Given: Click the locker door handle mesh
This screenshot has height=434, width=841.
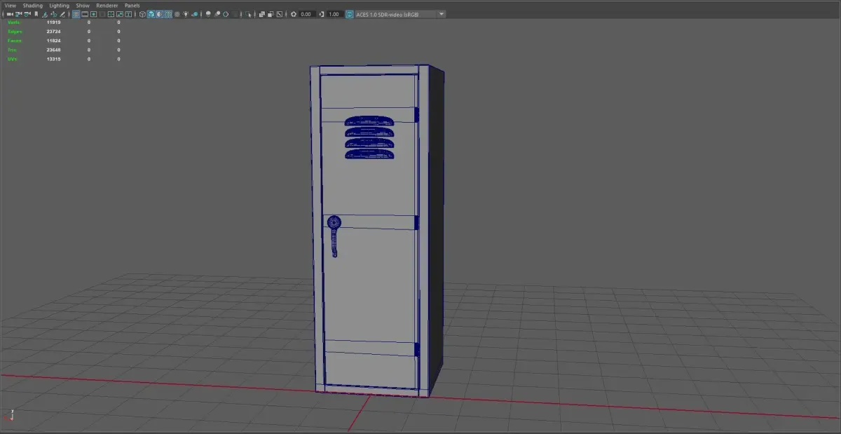Looking at the screenshot, I should coord(335,236).
